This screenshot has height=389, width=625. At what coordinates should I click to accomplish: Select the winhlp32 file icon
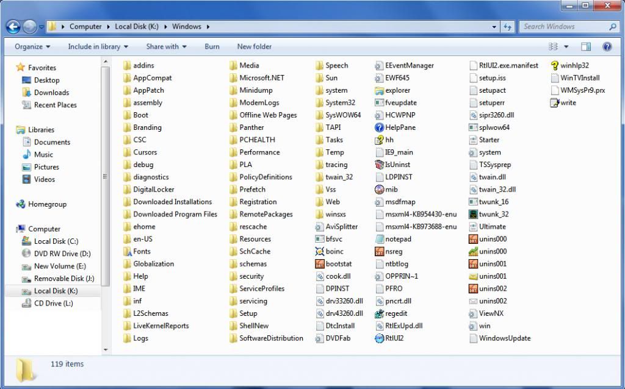click(554, 65)
